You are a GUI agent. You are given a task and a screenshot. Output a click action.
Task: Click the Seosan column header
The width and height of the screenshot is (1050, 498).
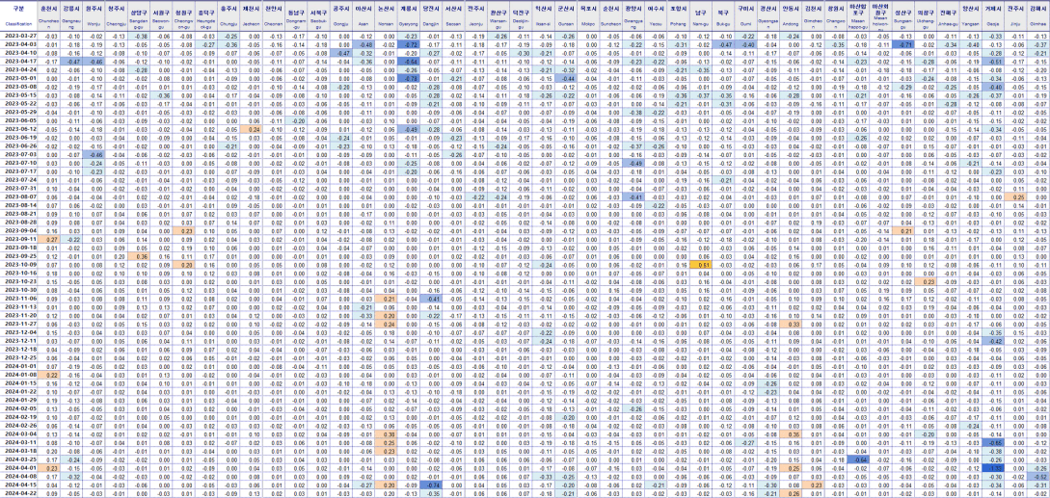454,16
